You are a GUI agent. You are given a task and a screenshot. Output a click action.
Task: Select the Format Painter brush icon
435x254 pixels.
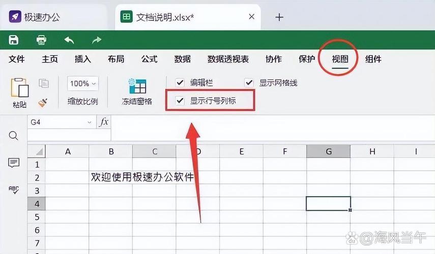[x=43, y=103]
